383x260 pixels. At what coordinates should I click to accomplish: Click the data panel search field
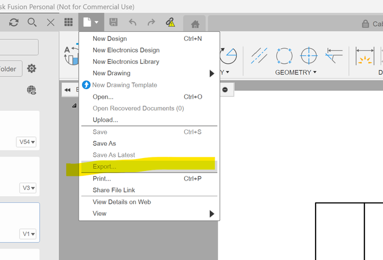tap(19, 47)
